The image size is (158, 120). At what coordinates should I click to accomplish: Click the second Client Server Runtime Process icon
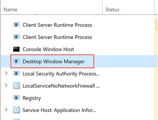point(16,37)
